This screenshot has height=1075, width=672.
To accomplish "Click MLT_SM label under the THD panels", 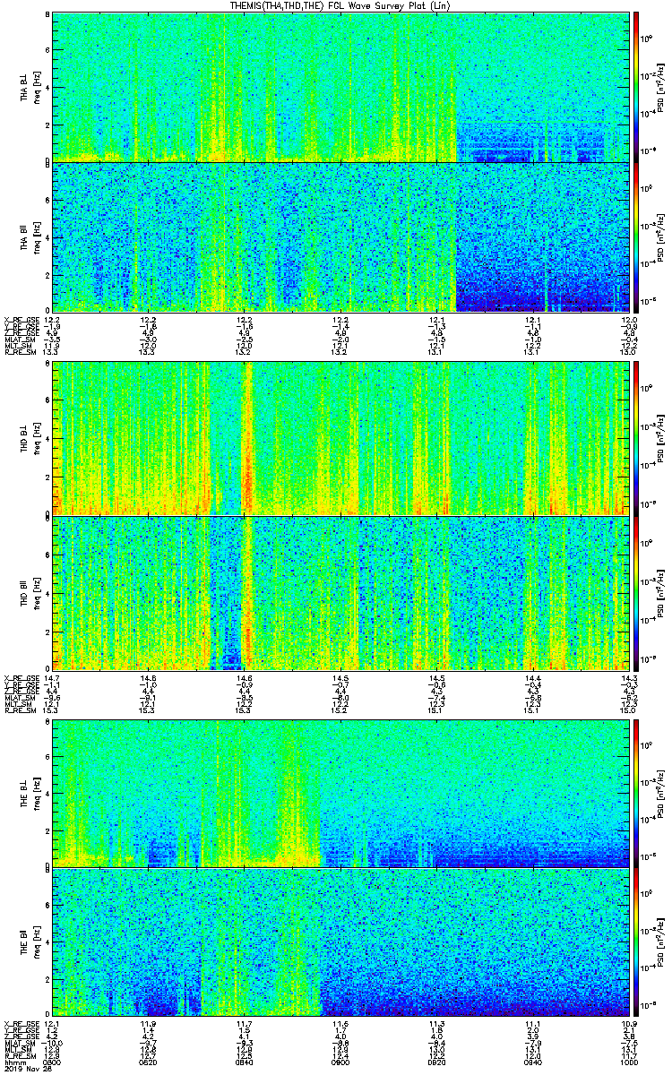I will coord(17,704).
